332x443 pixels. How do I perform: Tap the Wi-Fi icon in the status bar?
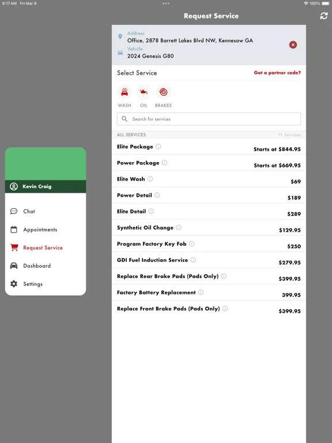click(306, 3)
